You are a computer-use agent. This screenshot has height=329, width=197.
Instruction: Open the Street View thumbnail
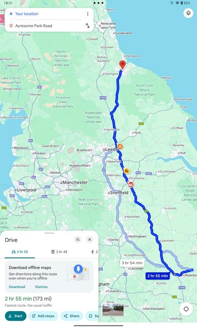[x=113, y=309]
